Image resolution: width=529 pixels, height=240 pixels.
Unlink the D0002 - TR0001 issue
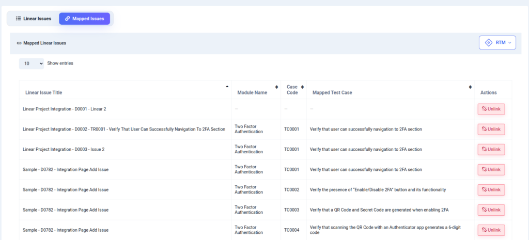tap(491, 129)
